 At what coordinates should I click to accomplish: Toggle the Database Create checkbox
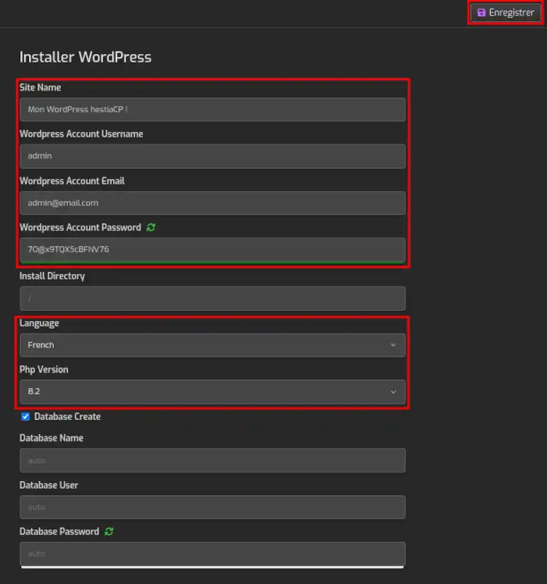[x=25, y=417]
